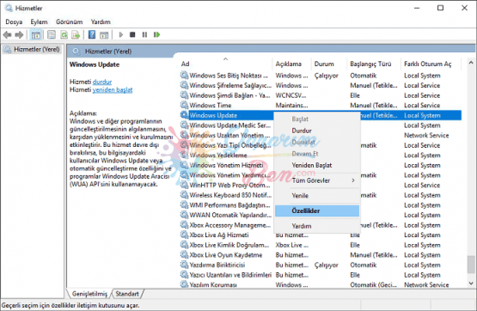Click the gear icon of Yazılım Koruması
Image resolution: width=477 pixels, height=311 pixels.
pos(184,284)
